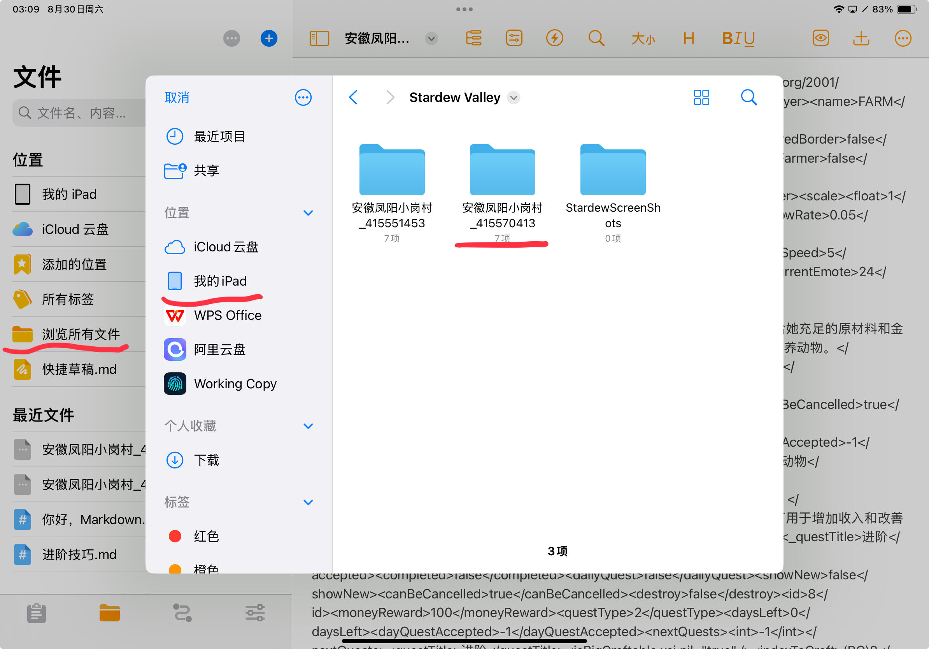Open folder 安徽凤阳小岗村_415551453
The image size is (929, 649).
pos(392,193)
